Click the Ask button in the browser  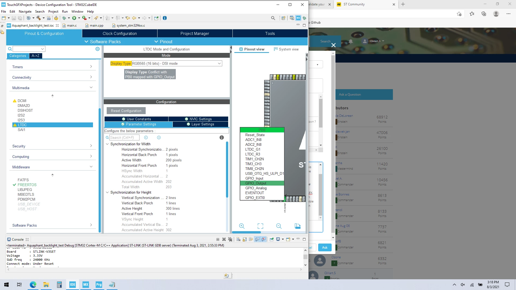pyautogui.click(x=325, y=248)
